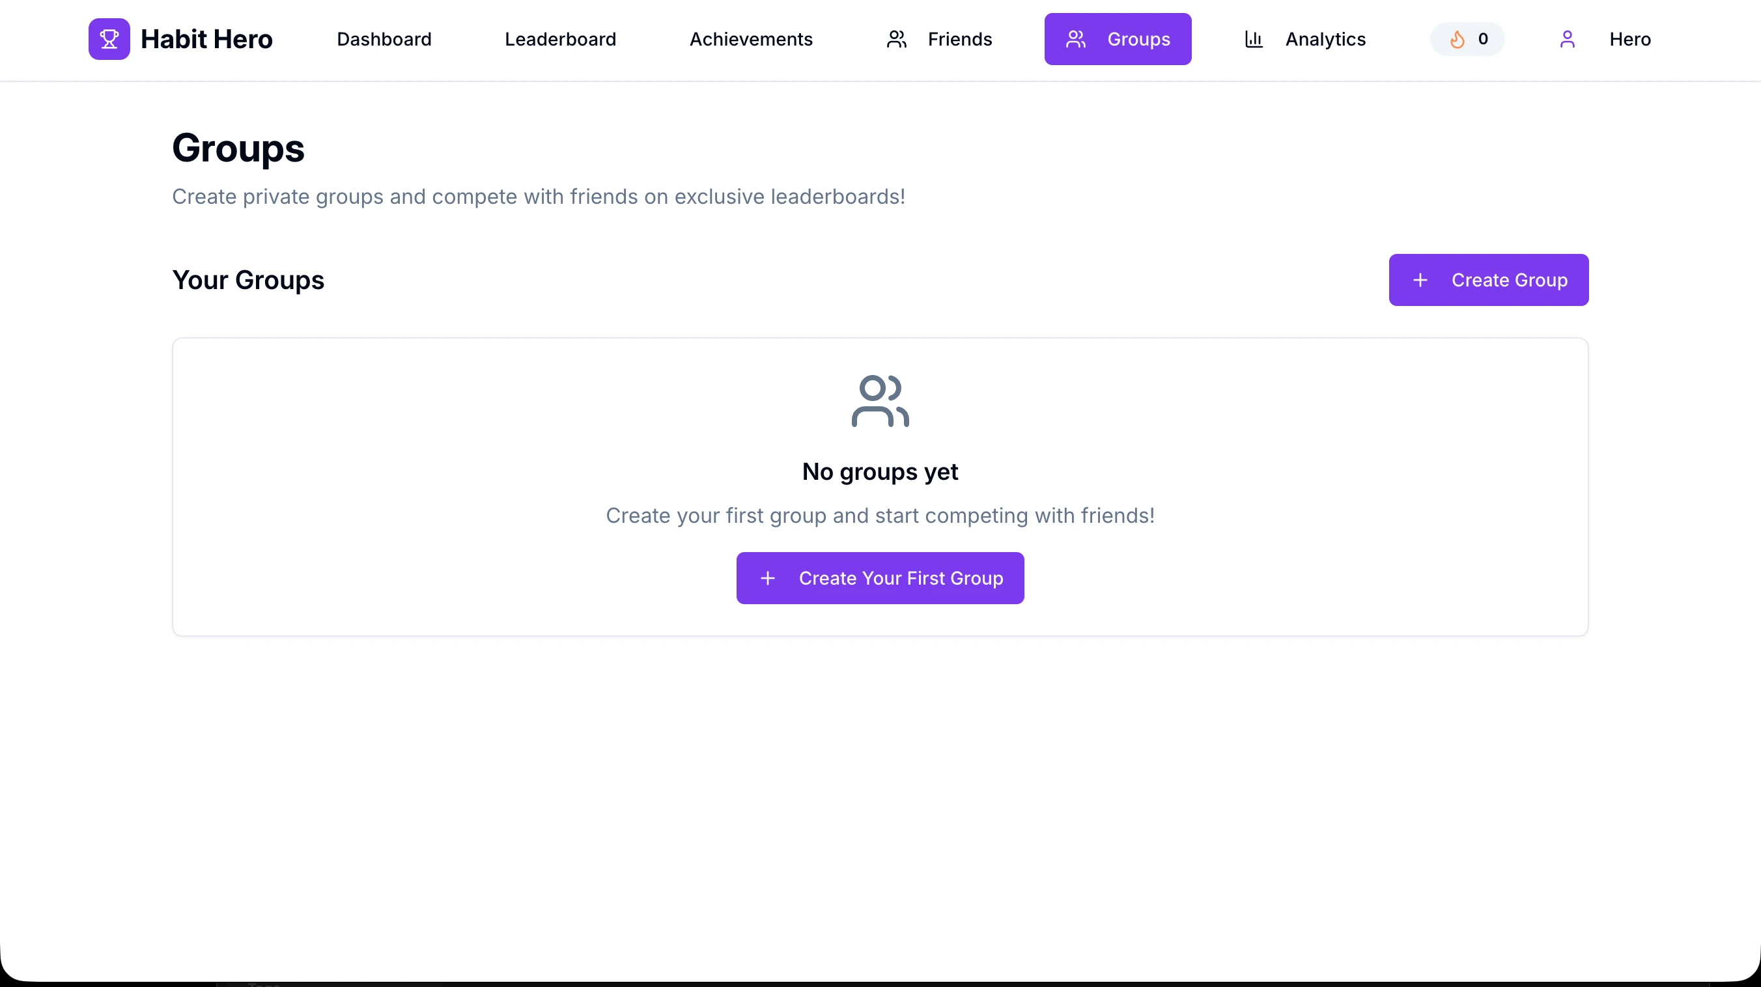Click the plus icon on Create Group
The width and height of the screenshot is (1761, 987).
[1420, 280]
